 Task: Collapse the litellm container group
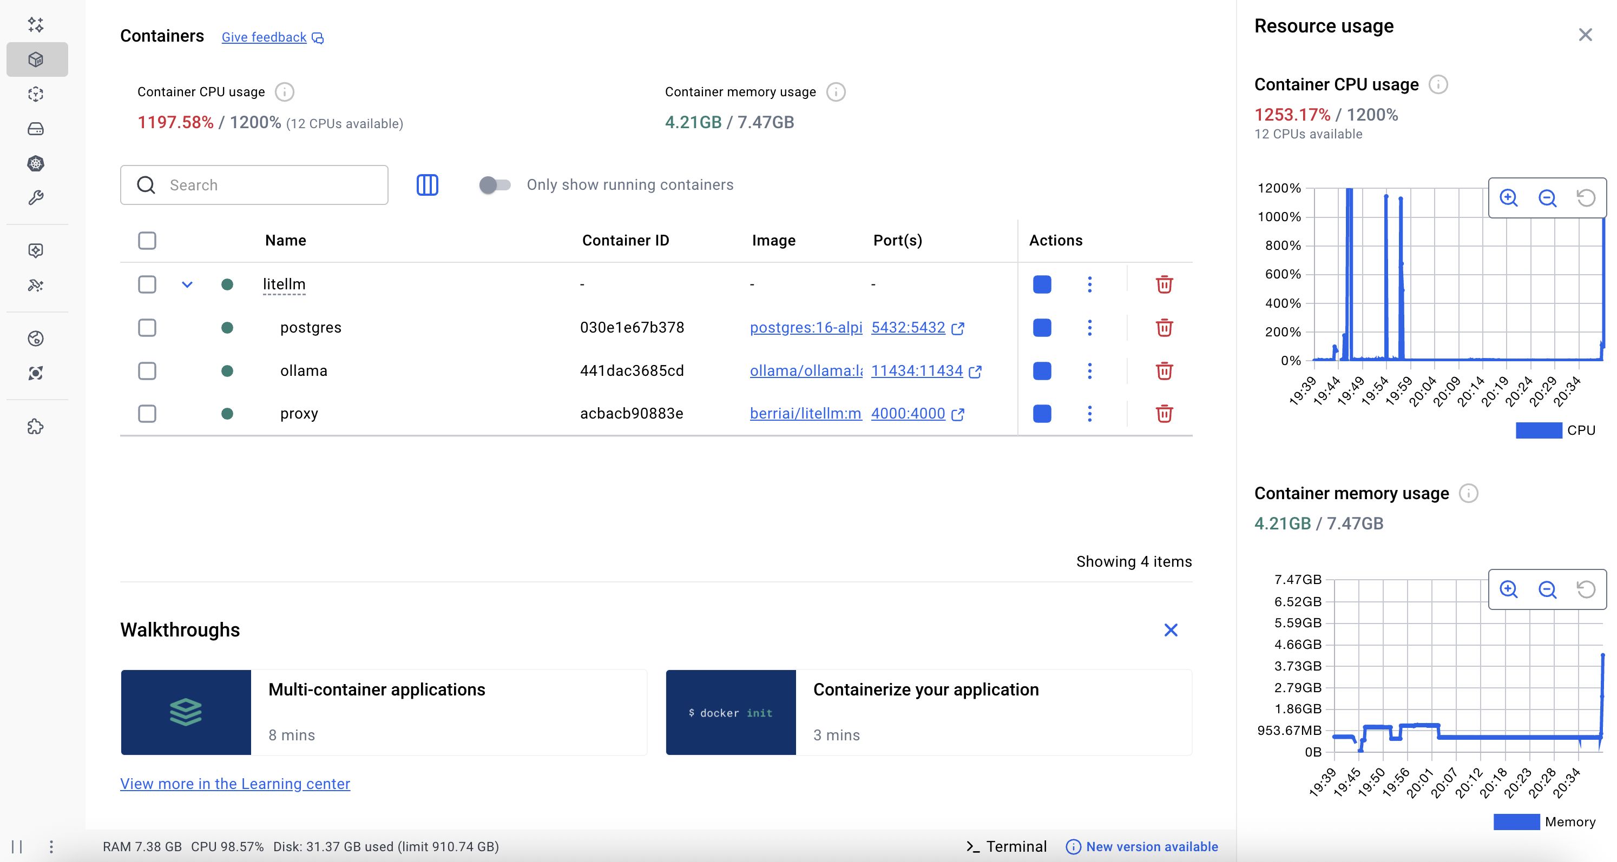pyautogui.click(x=187, y=284)
